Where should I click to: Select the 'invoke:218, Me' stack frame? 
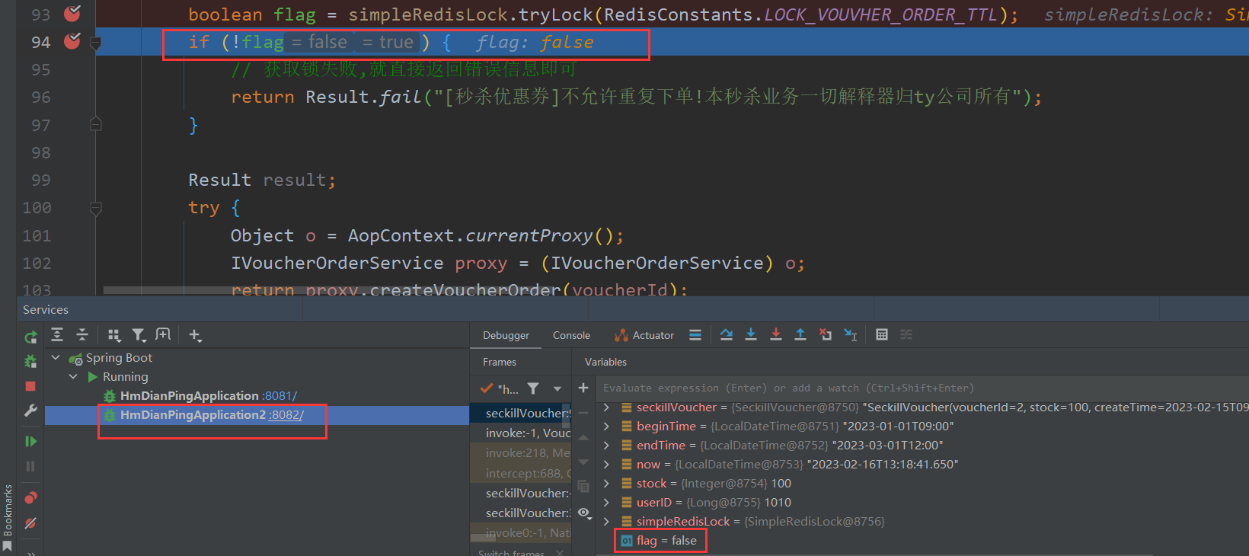coord(528,452)
